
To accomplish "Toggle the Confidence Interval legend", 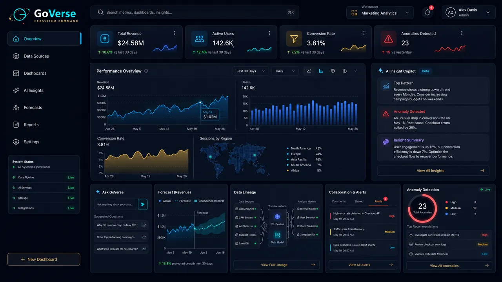I will pyautogui.click(x=209, y=201).
